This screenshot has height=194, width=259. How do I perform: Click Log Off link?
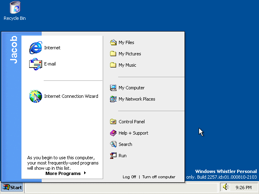coord(129,177)
